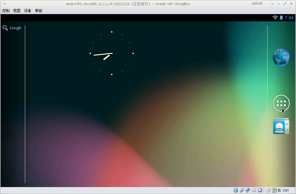Close the VirtualBox window
296x194 pixels.
tap(291, 4)
